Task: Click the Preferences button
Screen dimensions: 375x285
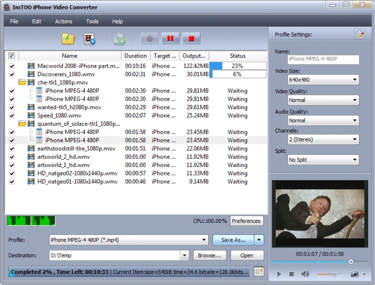Action: [x=246, y=221]
